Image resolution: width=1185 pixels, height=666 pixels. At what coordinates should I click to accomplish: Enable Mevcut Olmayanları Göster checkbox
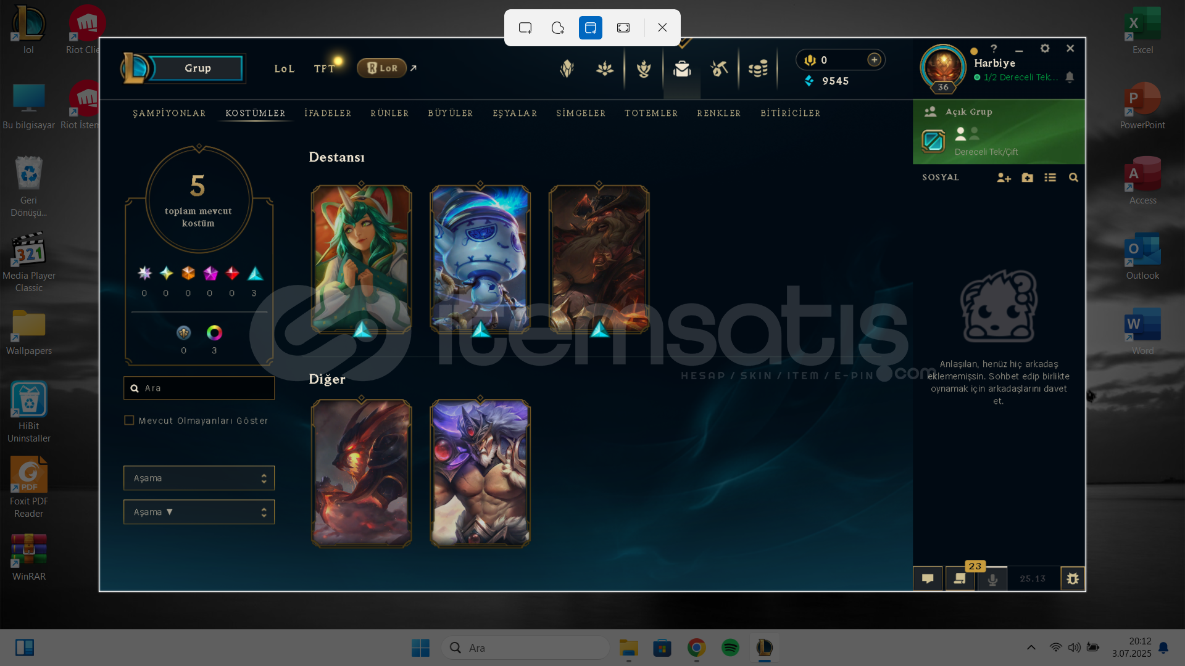tap(129, 420)
